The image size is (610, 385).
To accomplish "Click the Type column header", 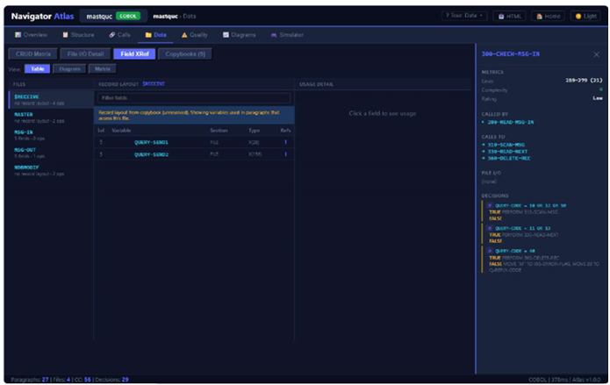I will tap(254, 131).
